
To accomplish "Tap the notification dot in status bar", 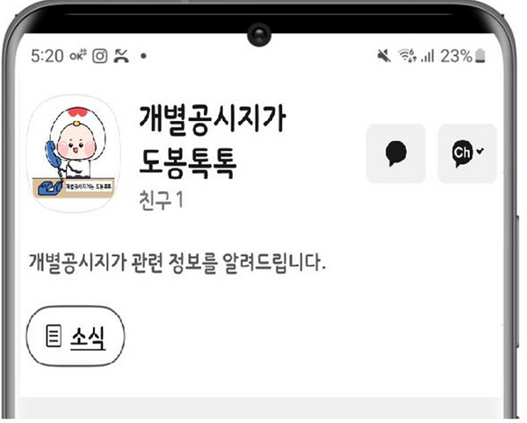I will click(x=143, y=56).
